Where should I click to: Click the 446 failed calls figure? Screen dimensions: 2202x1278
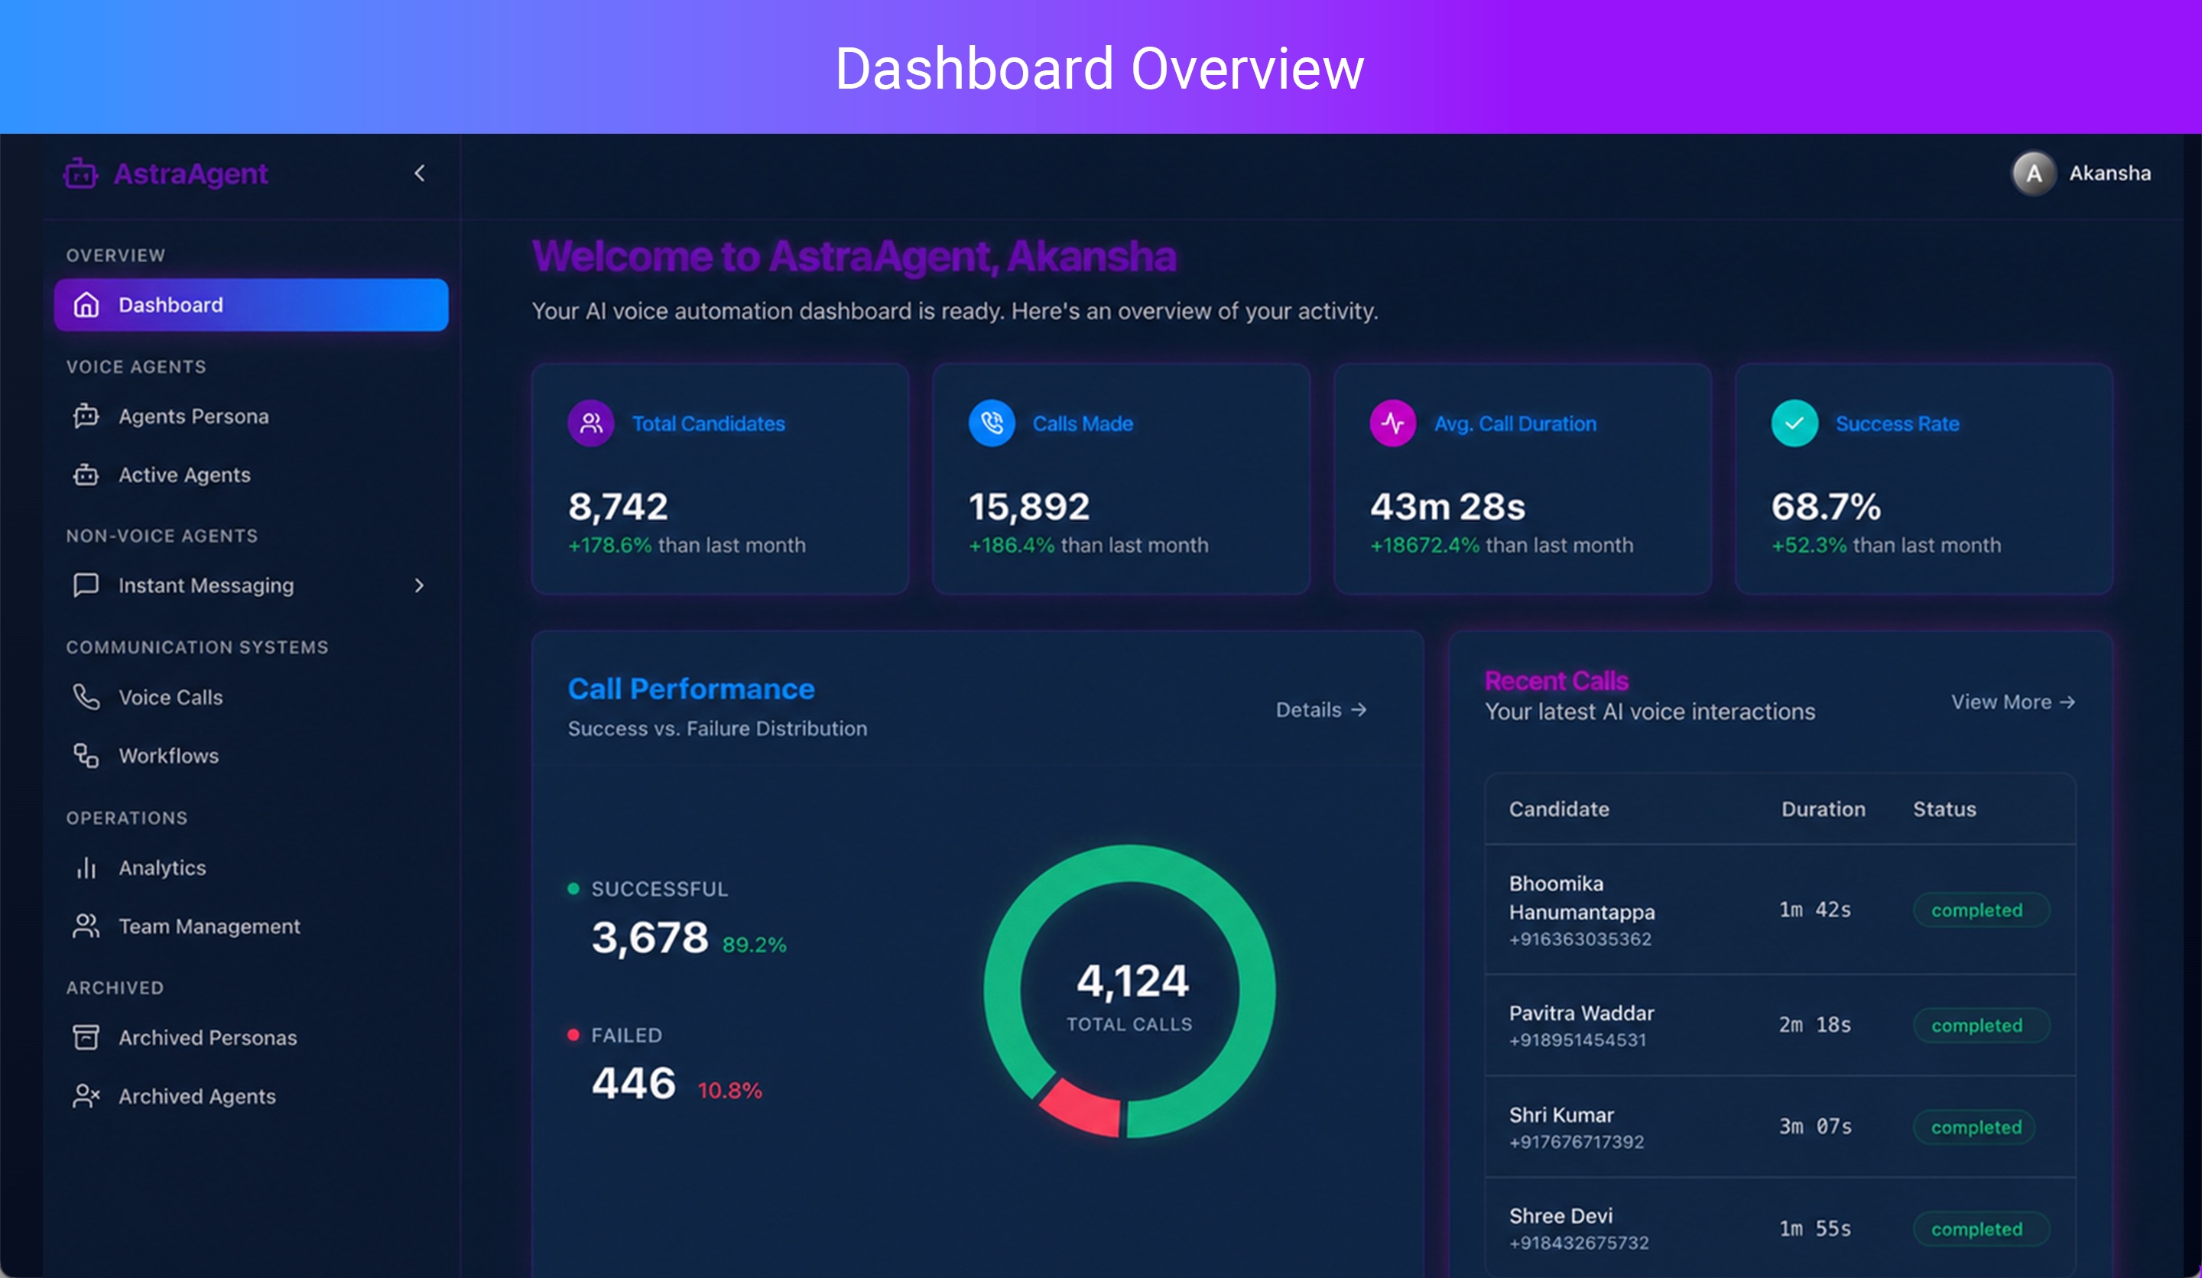pos(634,1083)
